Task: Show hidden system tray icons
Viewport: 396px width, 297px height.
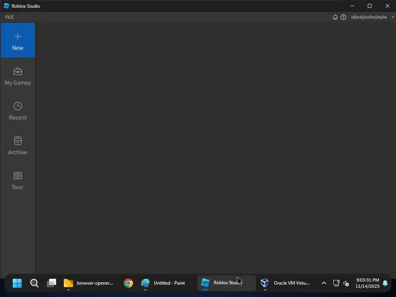Action: [324, 283]
